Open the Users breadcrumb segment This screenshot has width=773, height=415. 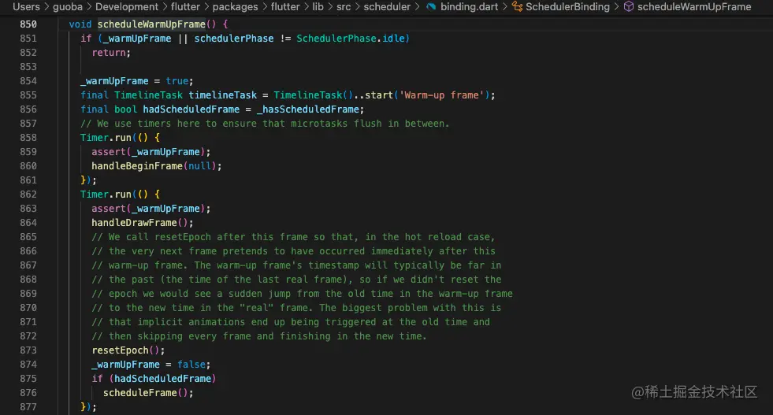tap(26, 7)
